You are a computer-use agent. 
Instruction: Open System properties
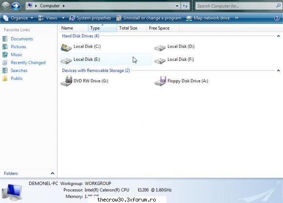click(90, 18)
